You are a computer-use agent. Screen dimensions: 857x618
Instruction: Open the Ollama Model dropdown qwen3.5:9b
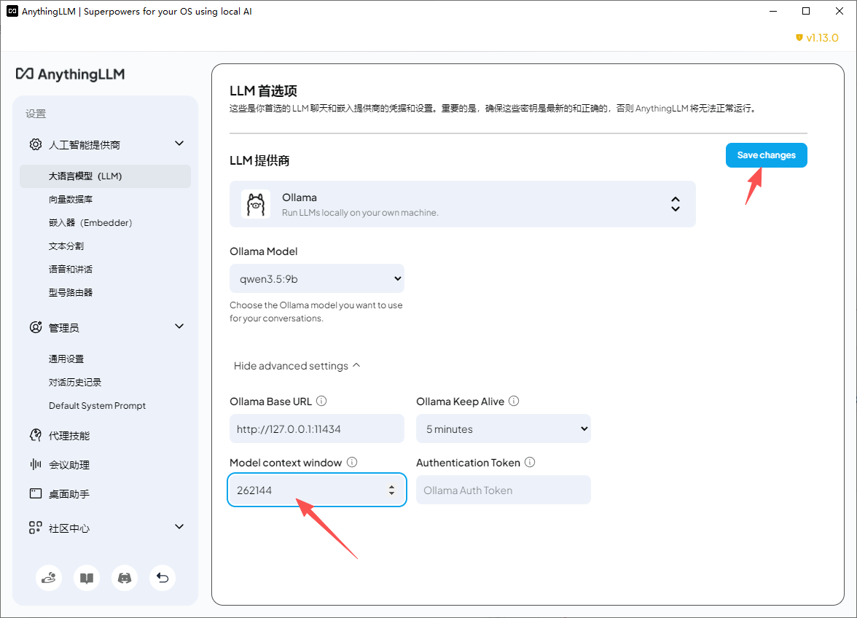[x=317, y=278]
